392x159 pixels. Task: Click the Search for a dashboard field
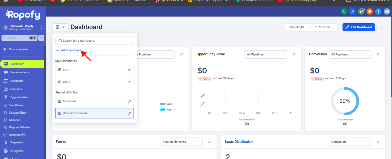click(95, 40)
